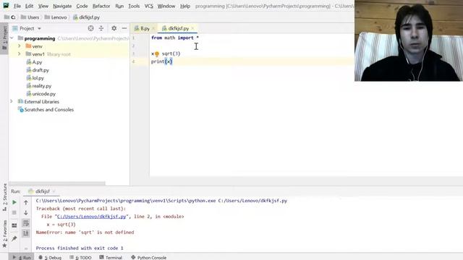Open the Window menu
Viewport: 463px width, 260px height.
tap(166, 6)
